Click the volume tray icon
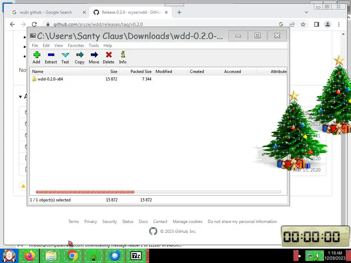This screenshot has width=351, height=263. tap(318, 256)
